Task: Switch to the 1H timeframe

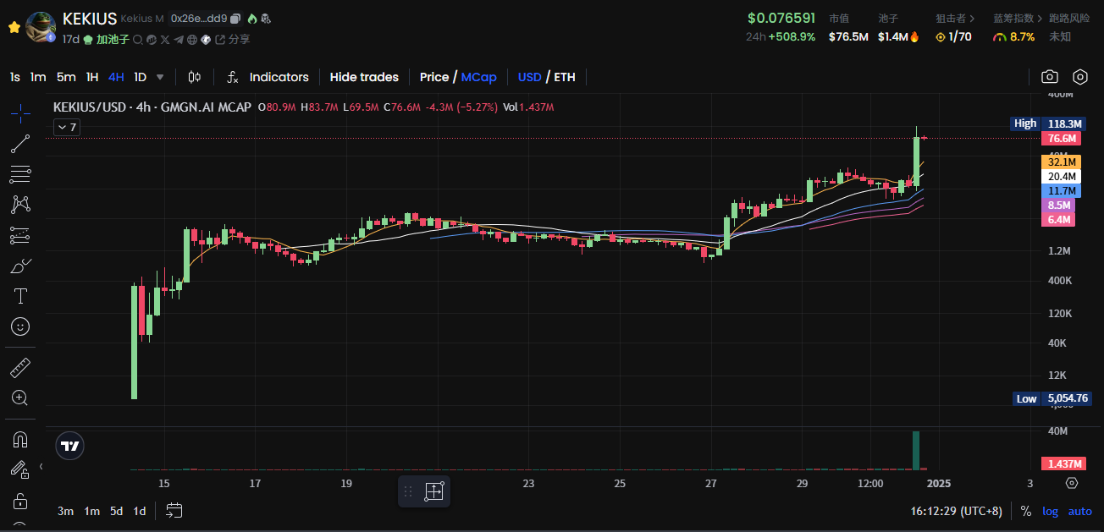Action: tap(92, 77)
